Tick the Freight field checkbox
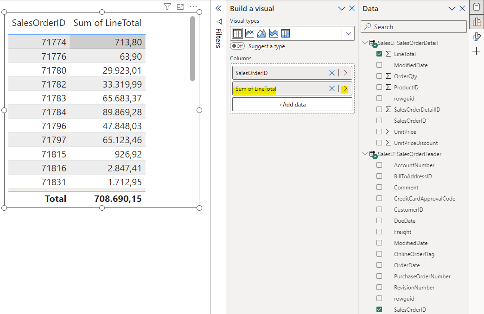484x314 pixels. click(x=379, y=232)
